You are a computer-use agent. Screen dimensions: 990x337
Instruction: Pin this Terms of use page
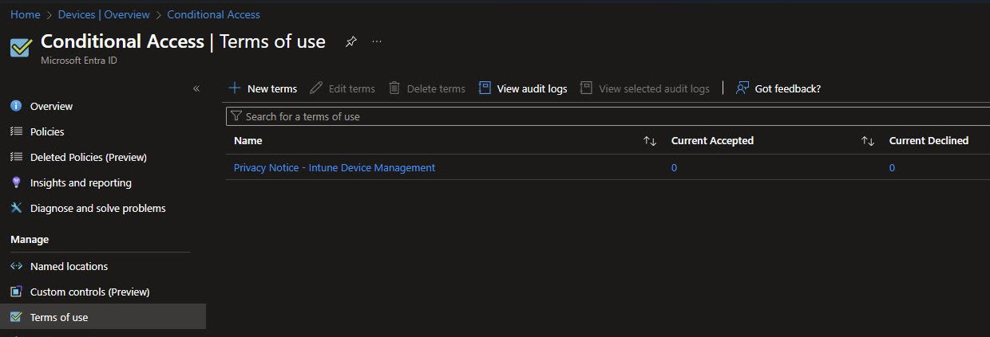[x=350, y=42]
